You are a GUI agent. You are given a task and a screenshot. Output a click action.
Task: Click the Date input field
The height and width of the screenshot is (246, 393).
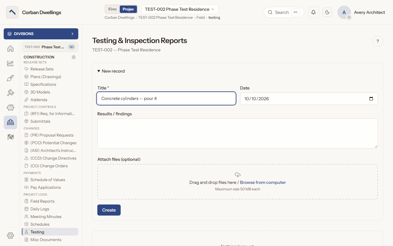[x=309, y=99]
